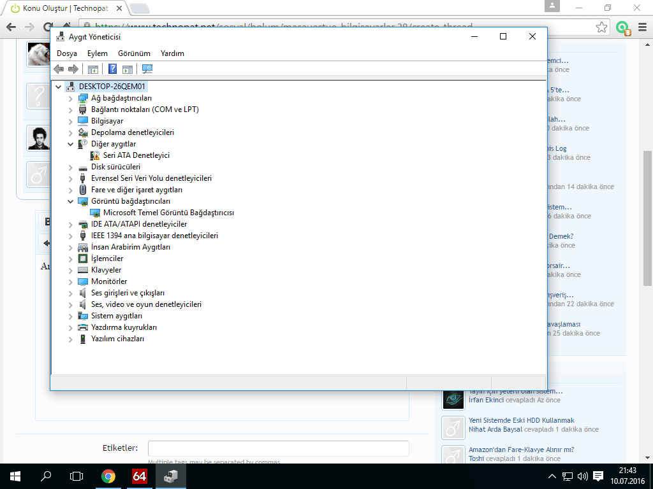The height and width of the screenshot is (489, 653).
Task: Click the Microsoft Temel Görüntü Bağdaştırıcısı icon
Action: click(x=95, y=213)
